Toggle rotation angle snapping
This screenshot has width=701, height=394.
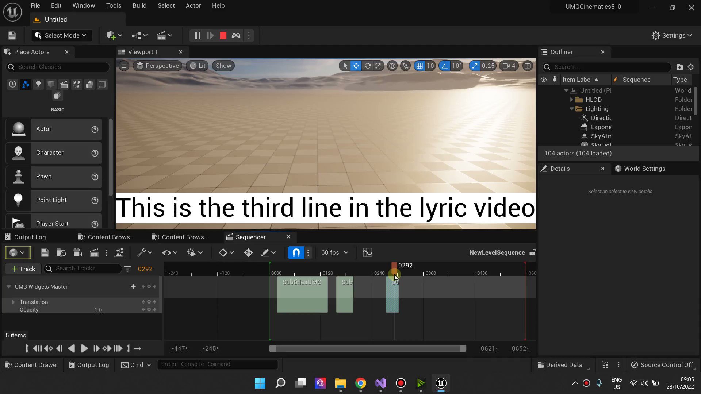coord(444,66)
